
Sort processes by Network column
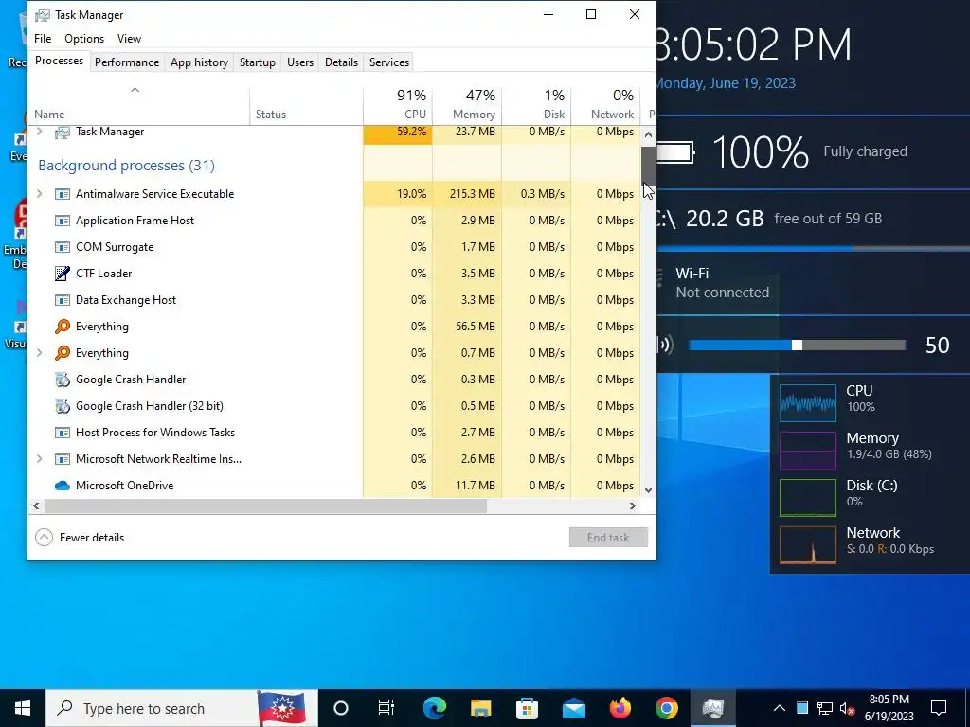[x=605, y=104]
